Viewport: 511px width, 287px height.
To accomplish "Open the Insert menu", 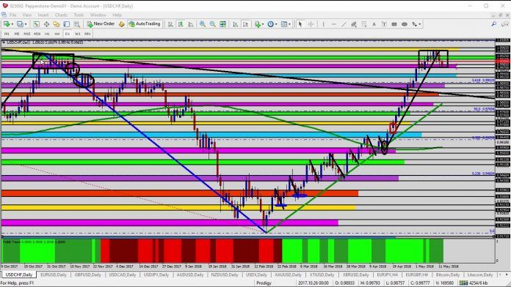I will [x=43, y=15].
